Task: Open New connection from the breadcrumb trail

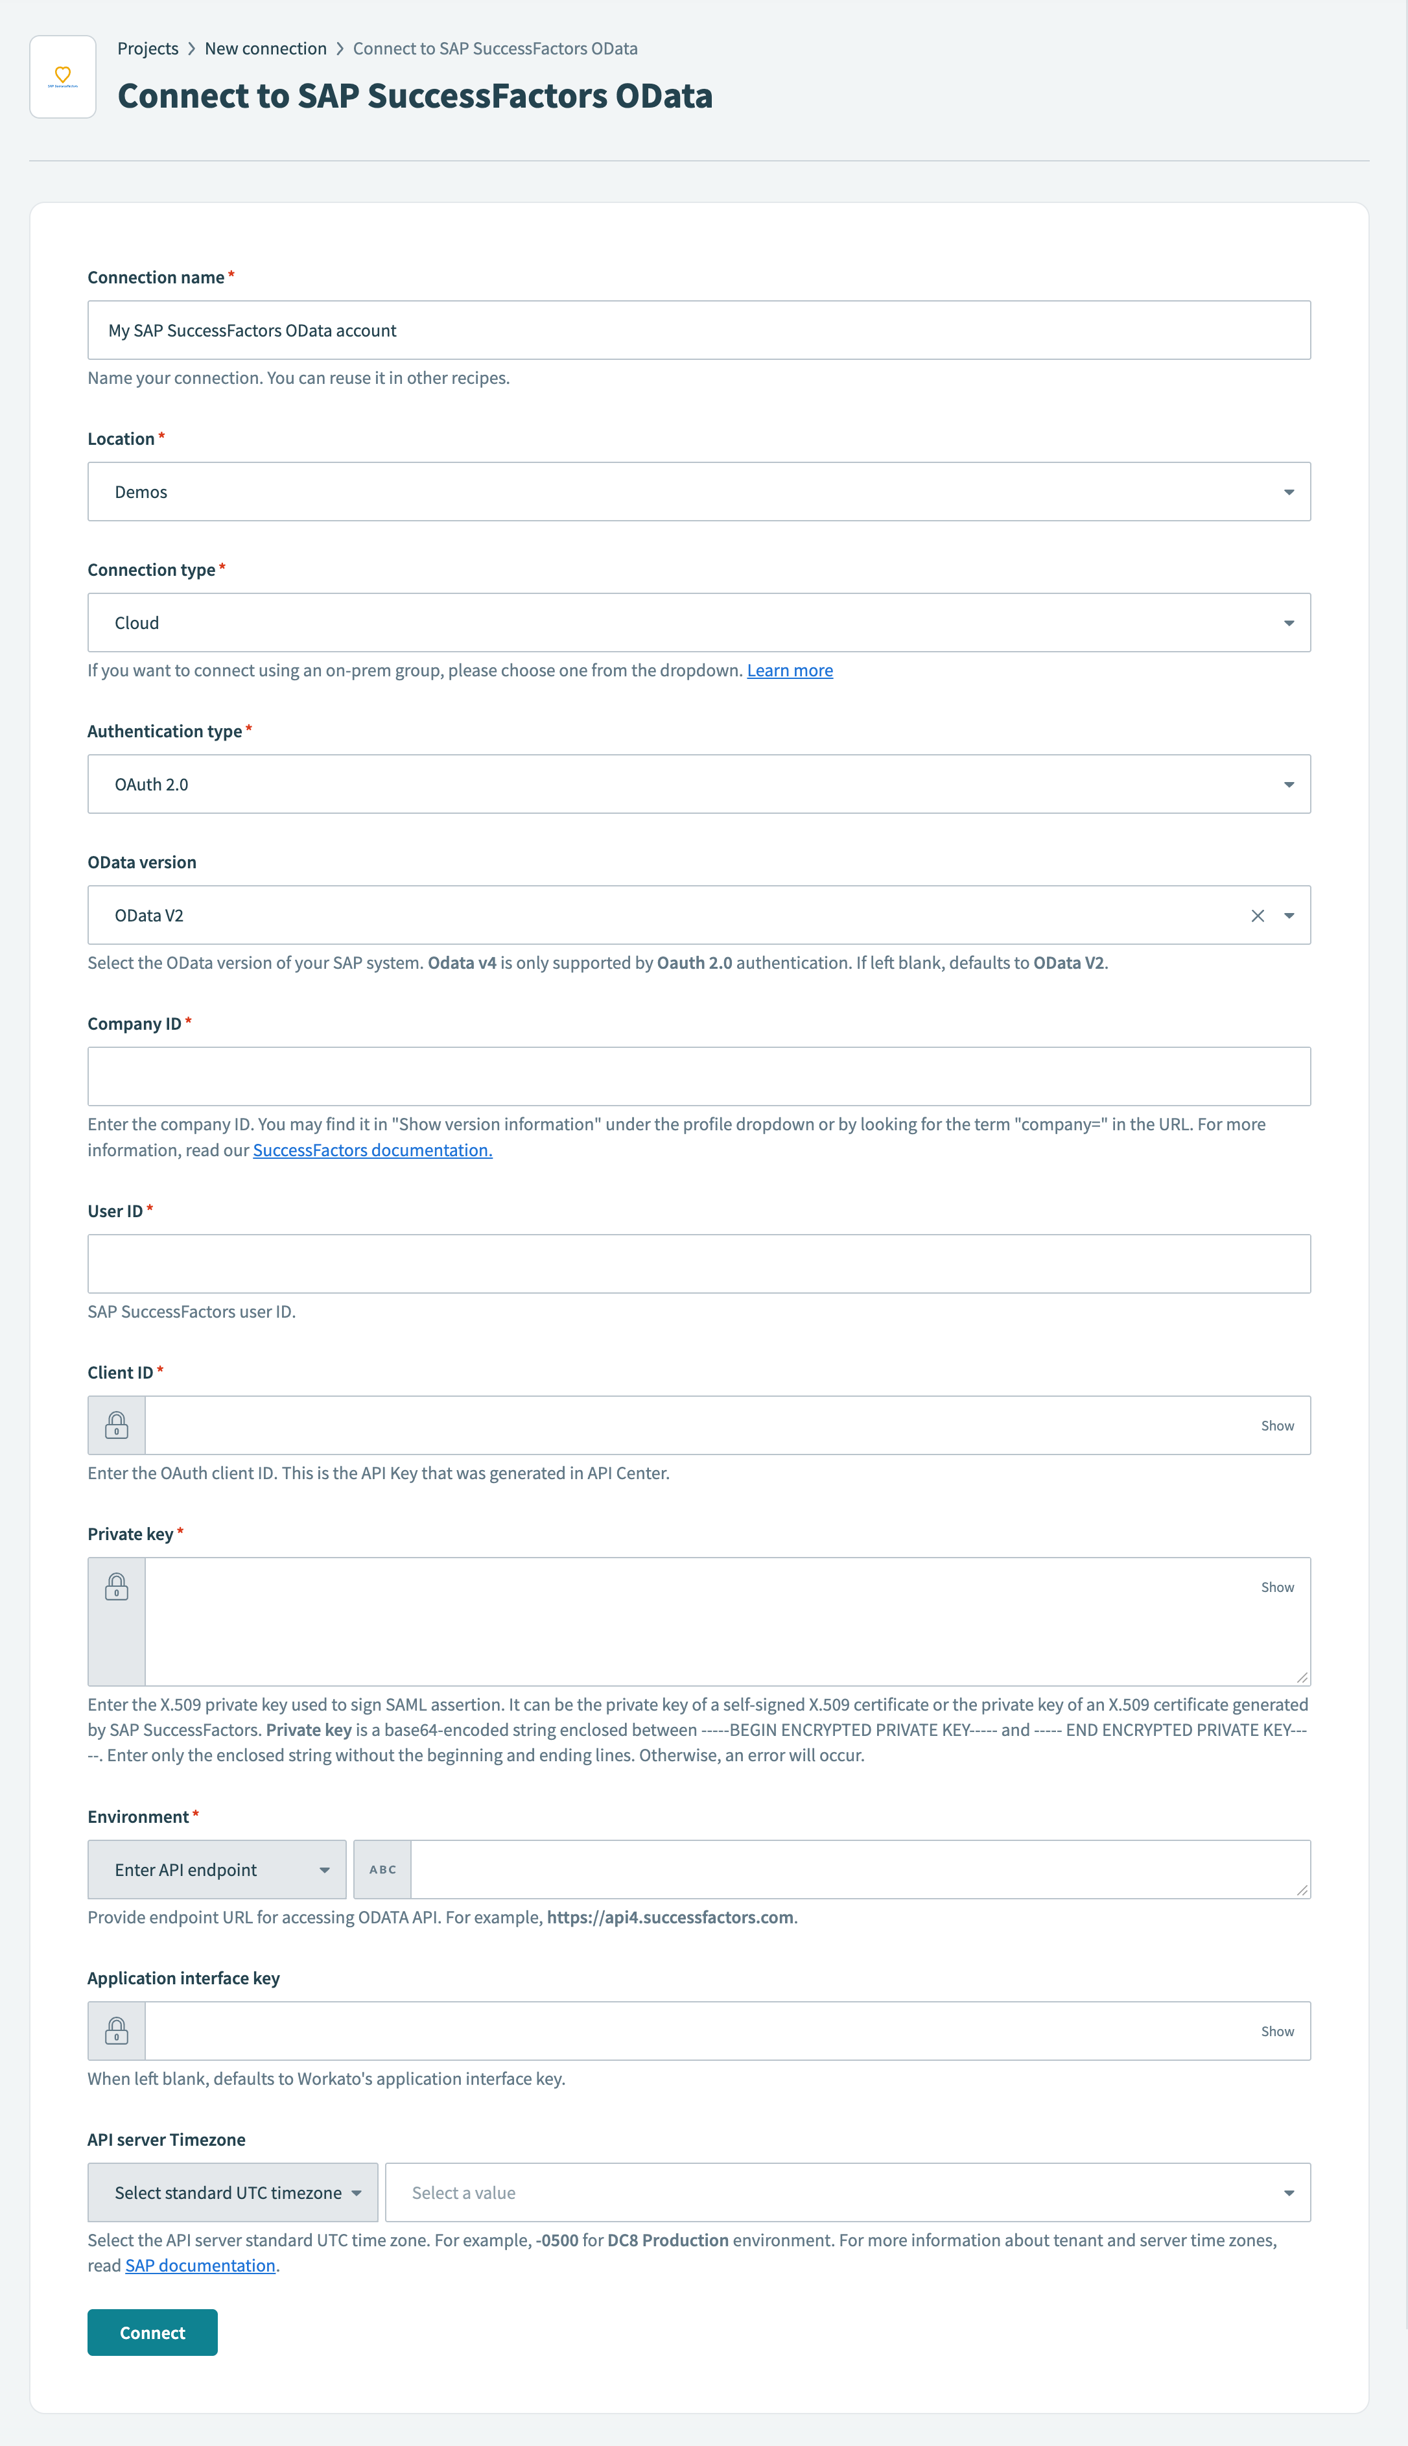Action: [x=266, y=47]
